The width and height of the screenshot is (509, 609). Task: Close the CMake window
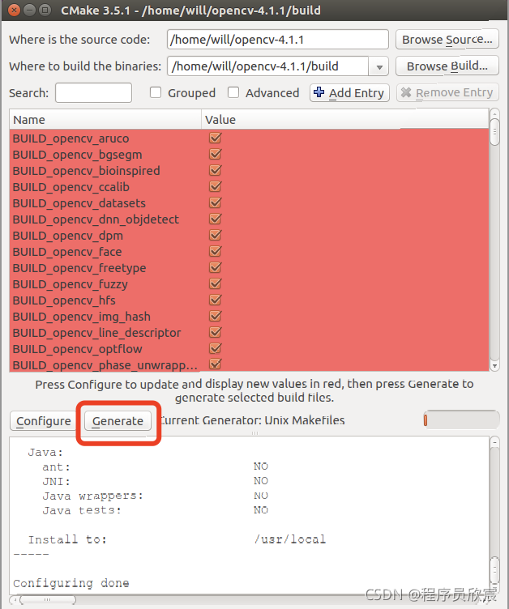coord(11,11)
